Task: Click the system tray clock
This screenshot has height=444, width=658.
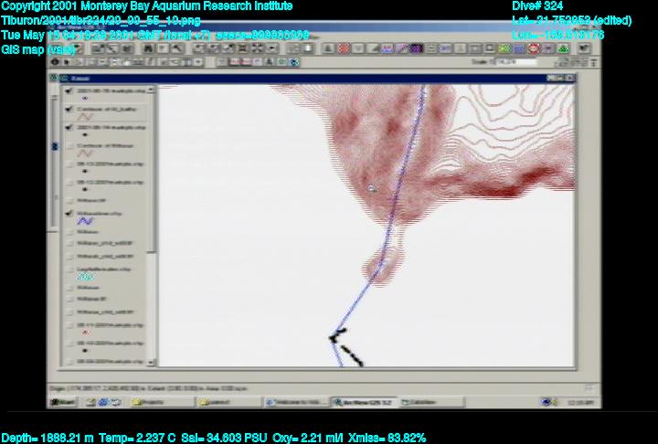Action: 578,402
